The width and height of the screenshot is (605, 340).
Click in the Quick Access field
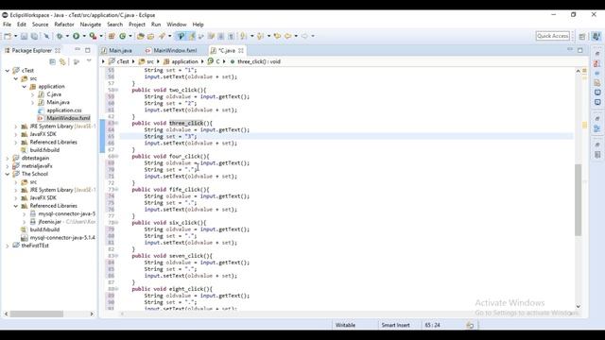(552, 36)
